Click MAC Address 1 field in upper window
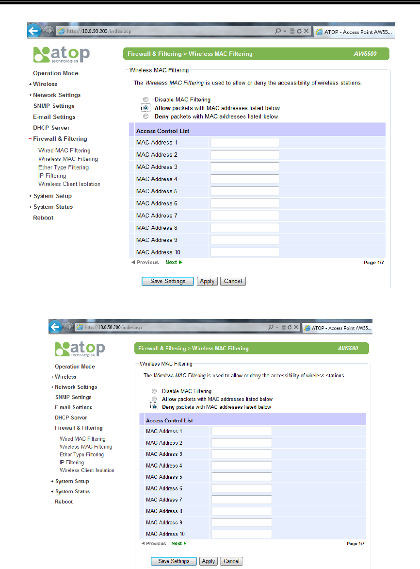 tap(245, 142)
